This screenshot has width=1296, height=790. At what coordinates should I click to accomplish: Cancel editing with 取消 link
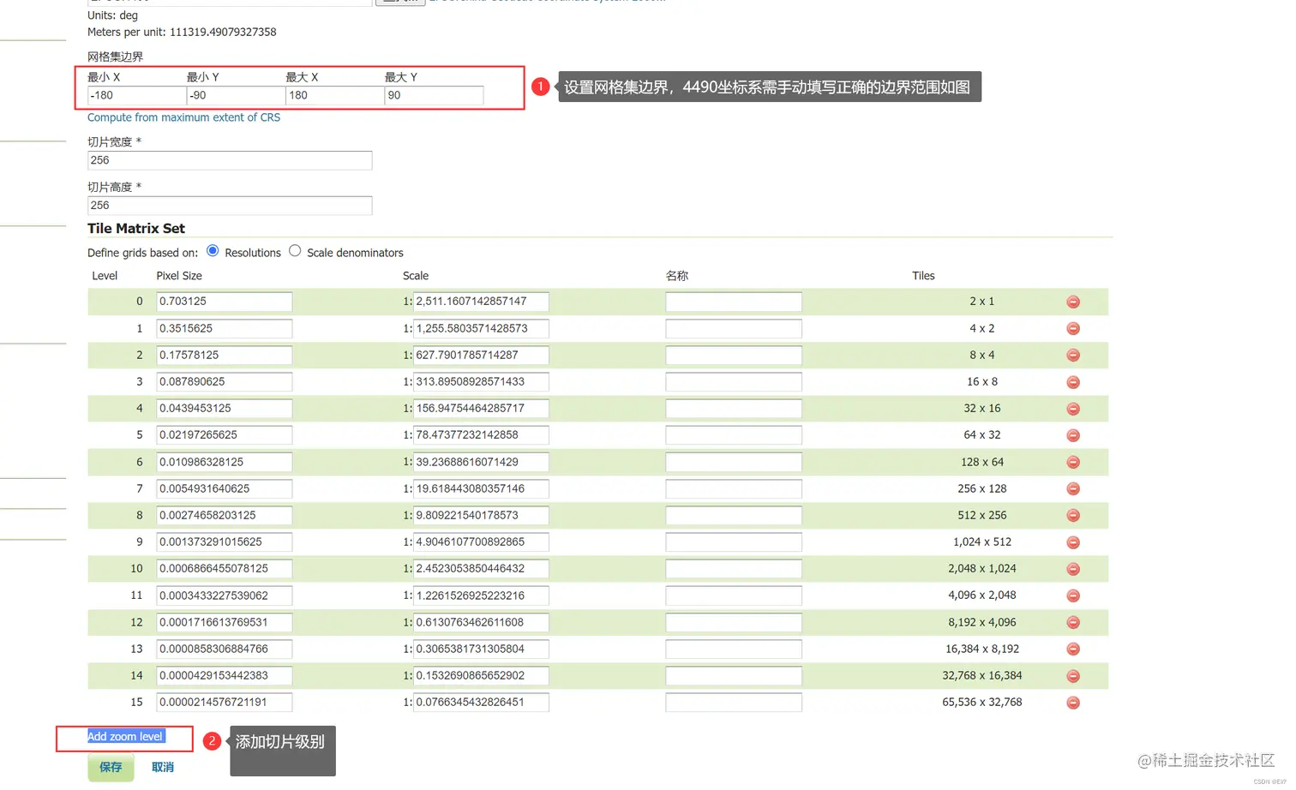coord(163,767)
